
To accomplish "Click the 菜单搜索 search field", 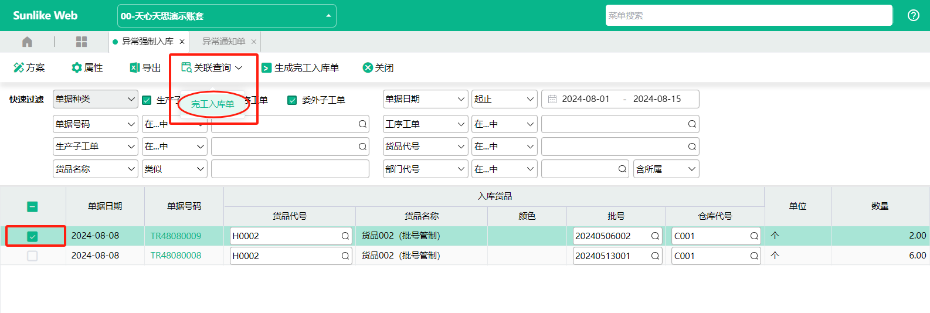I will point(749,16).
